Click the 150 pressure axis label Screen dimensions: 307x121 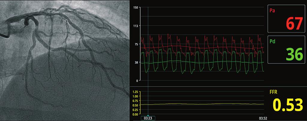pos(136,8)
